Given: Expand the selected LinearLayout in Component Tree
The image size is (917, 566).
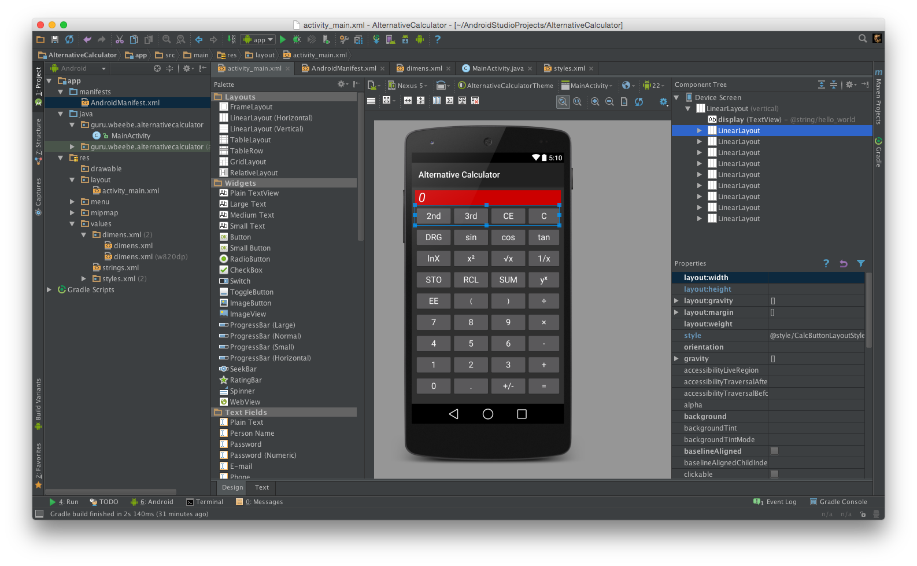Looking at the screenshot, I should (x=700, y=131).
